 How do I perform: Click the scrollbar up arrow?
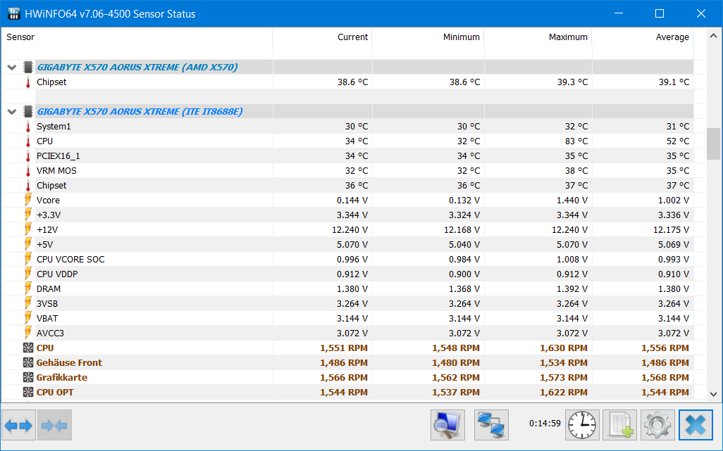pos(713,35)
